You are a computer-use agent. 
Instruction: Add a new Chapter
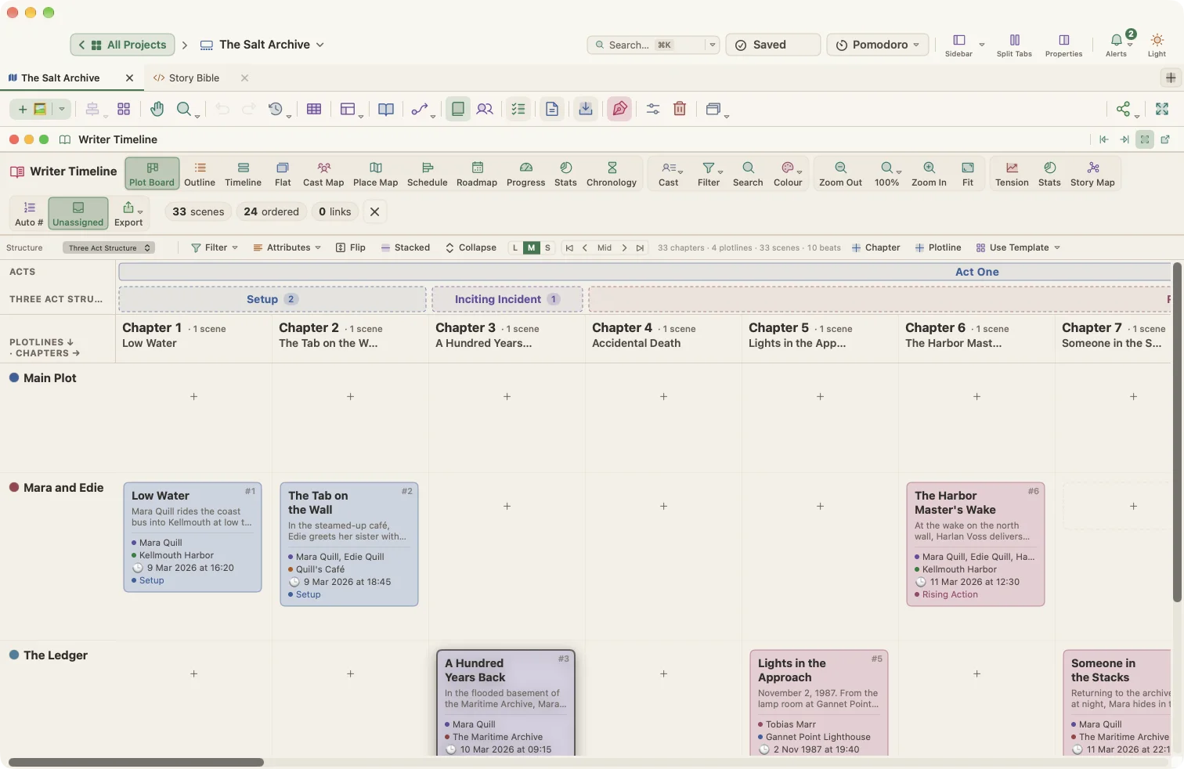click(876, 247)
